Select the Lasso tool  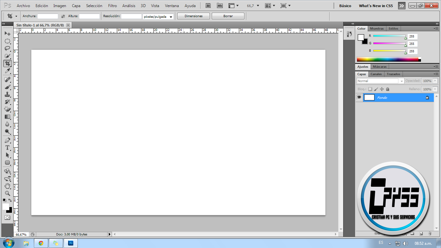point(7,48)
